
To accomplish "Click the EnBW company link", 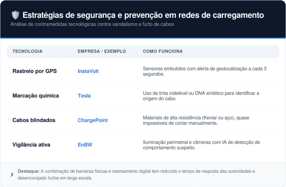I will (x=85, y=145).
